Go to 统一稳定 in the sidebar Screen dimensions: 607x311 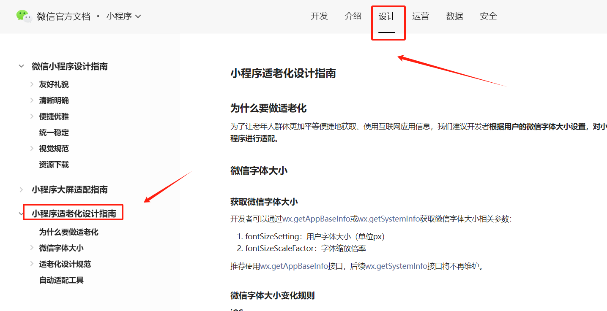54,133
